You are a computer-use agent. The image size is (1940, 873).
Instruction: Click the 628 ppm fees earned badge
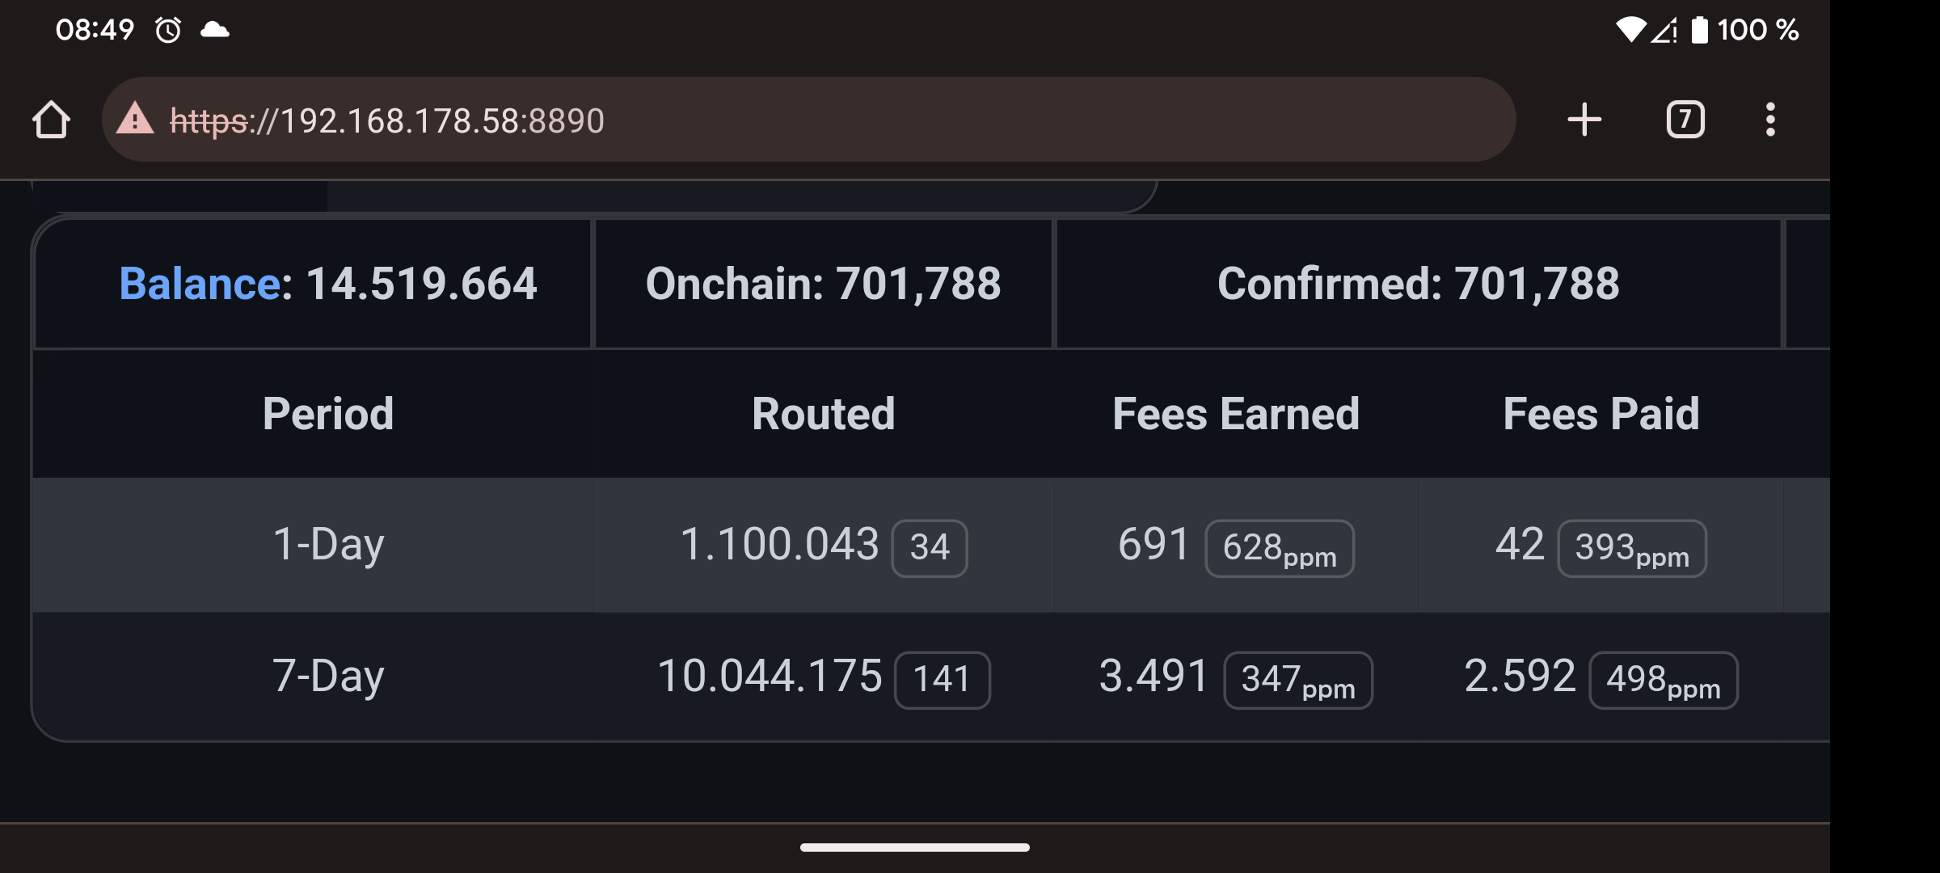pyautogui.click(x=1280, y=548)
